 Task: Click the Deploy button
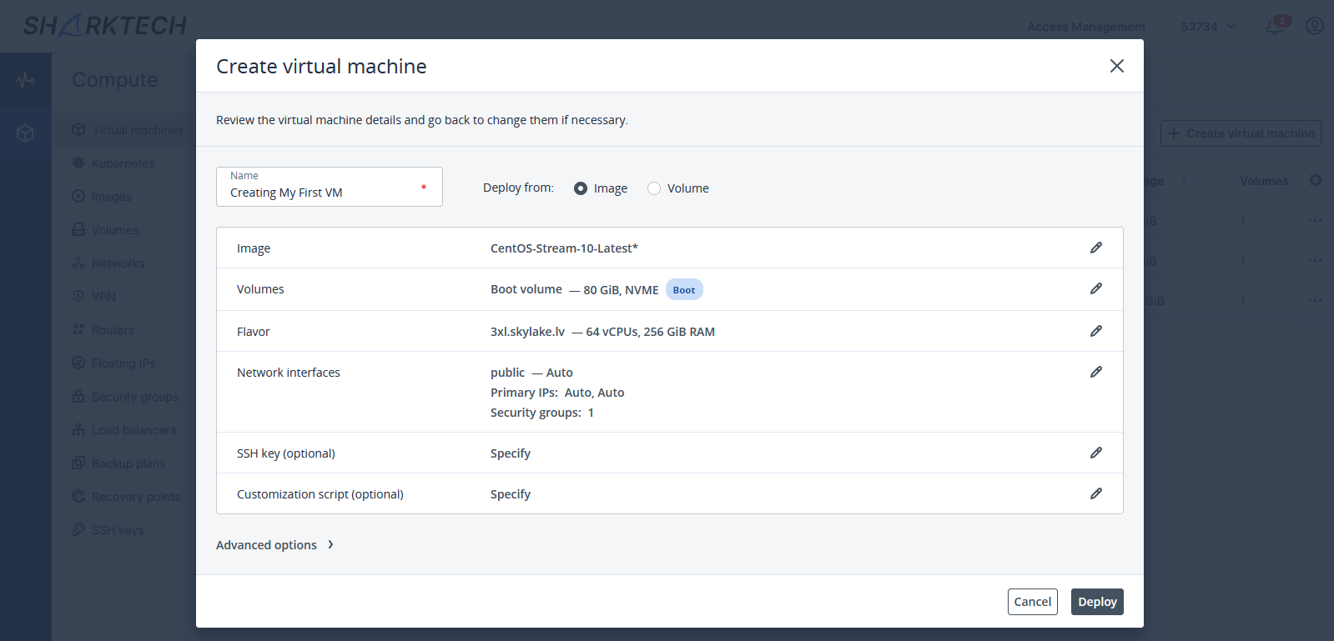coord(1096,602)
